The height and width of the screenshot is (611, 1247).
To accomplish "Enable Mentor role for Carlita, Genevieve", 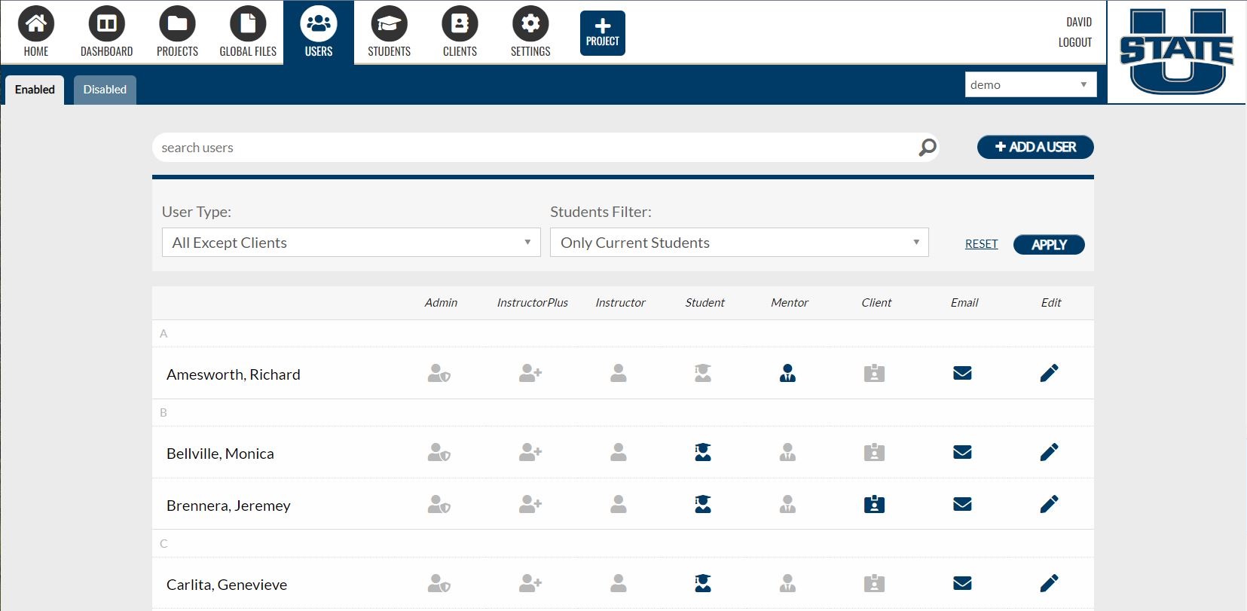I will tap(787, 583).
